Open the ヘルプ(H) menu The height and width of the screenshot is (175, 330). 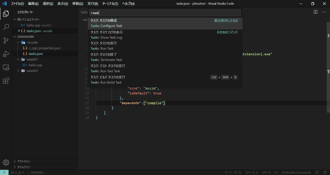128,4
